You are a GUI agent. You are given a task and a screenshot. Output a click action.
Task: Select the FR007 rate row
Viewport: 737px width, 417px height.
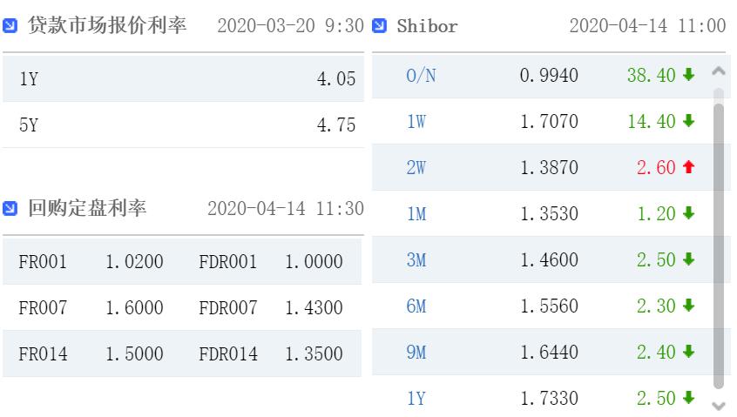tap(182, 307)
